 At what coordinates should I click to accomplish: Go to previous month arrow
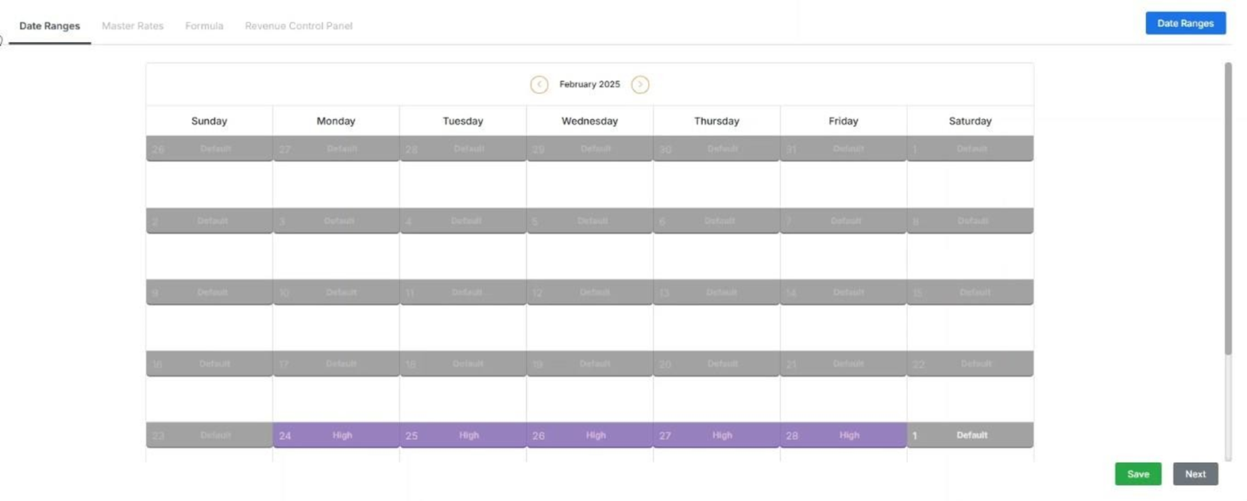(539, 84)
